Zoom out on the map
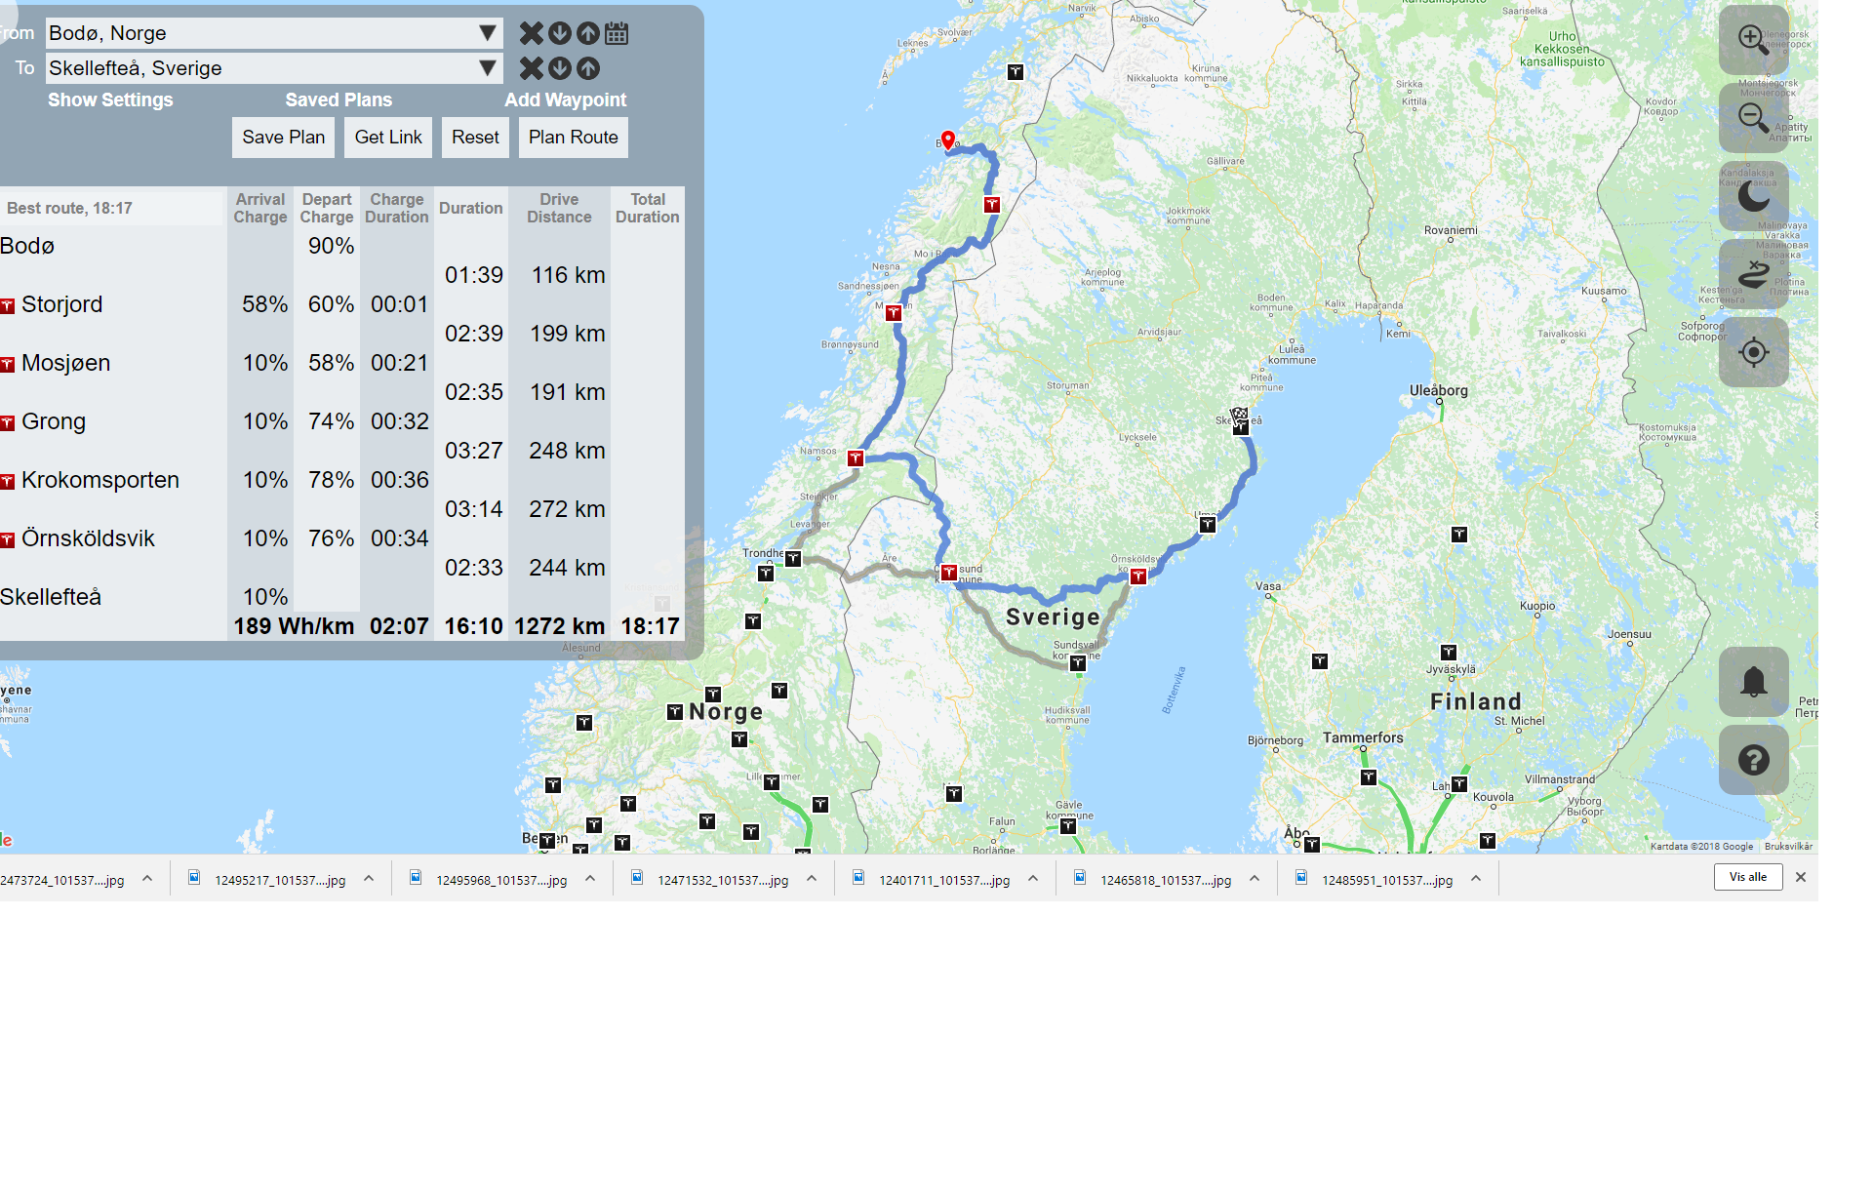1873x1194 pixels. 1753,118
